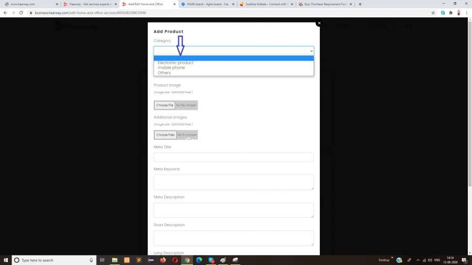The image size is (472, 265).
Task: Choose 'mobile phone' category option
Action: pos(171,68)
